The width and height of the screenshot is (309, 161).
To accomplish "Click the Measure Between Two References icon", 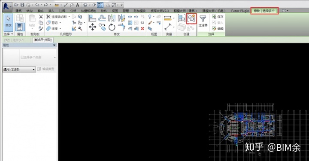I will (x=167, y=27).
